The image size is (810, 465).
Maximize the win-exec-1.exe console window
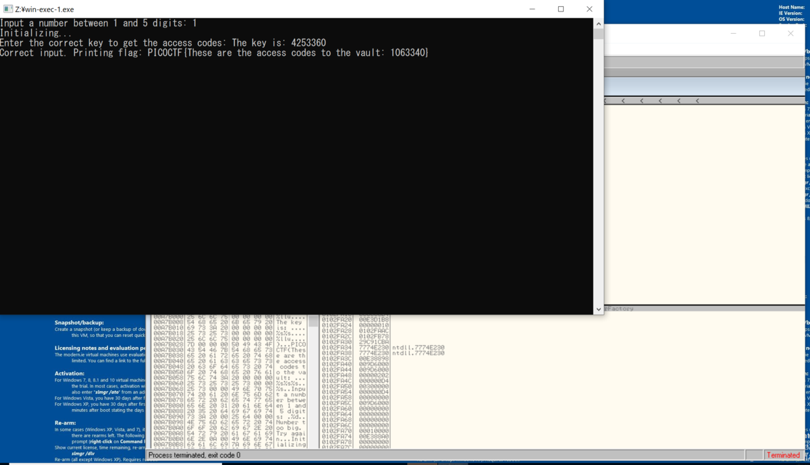pyautogui.click(x=561, y=9)
